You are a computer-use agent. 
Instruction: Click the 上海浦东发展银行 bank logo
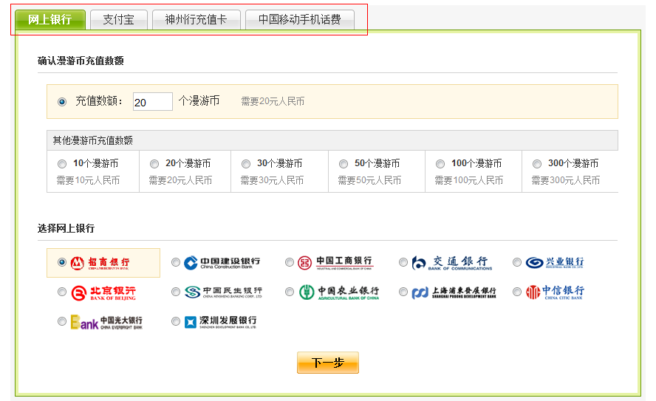(x=454, y=292)
